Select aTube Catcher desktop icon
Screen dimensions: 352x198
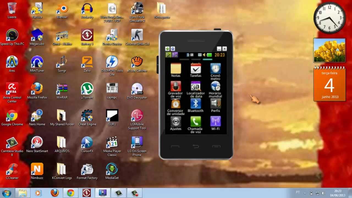137,64
